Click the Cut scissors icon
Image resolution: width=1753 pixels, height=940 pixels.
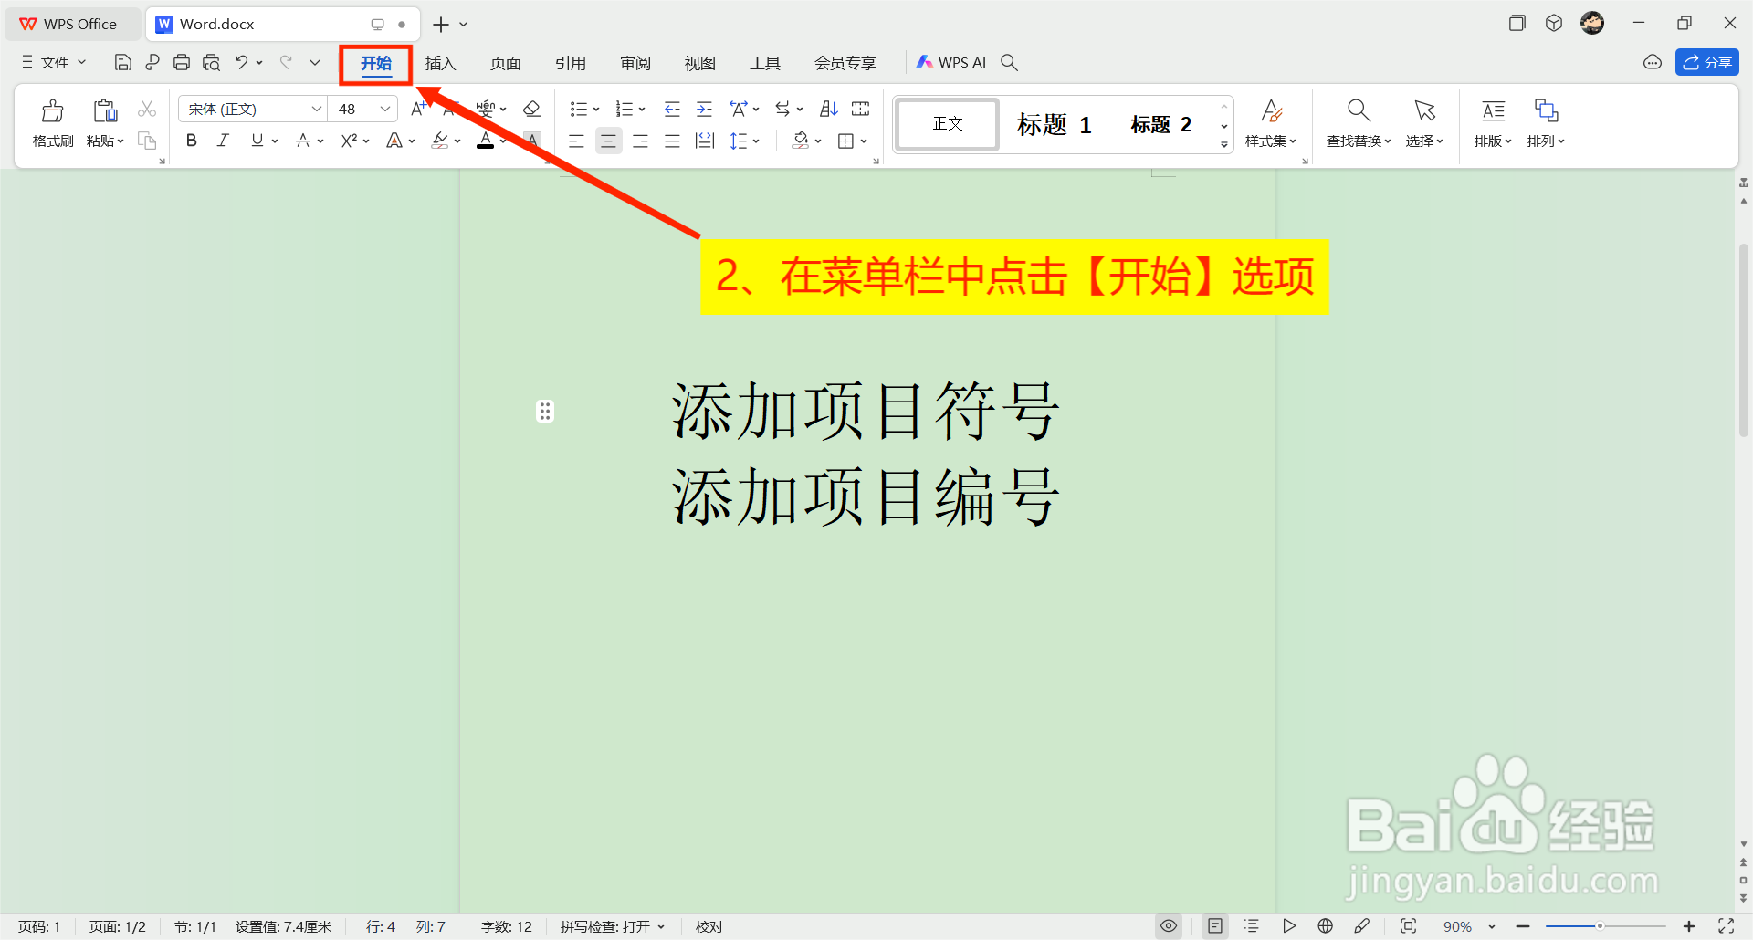pos(147,110)
